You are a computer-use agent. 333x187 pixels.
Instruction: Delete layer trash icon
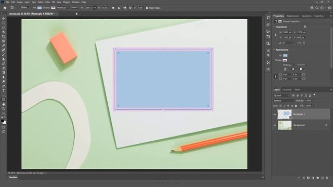point(327,178)
